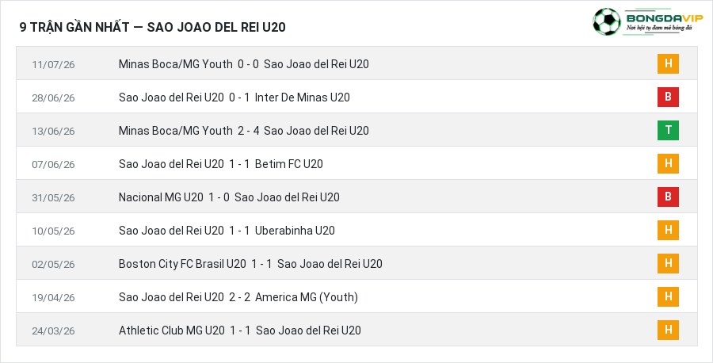Open the Minas Boca 2 - 4 match result
Screen dimensions: 713x363
pyautogui.click(x=356, y=130)
